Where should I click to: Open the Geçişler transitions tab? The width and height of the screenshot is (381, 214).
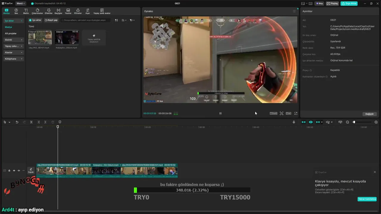[x=58, y=11]
